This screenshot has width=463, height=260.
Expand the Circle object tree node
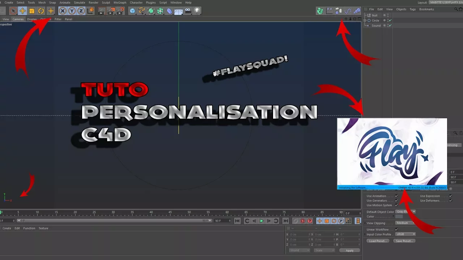click(x=365, y=21)
